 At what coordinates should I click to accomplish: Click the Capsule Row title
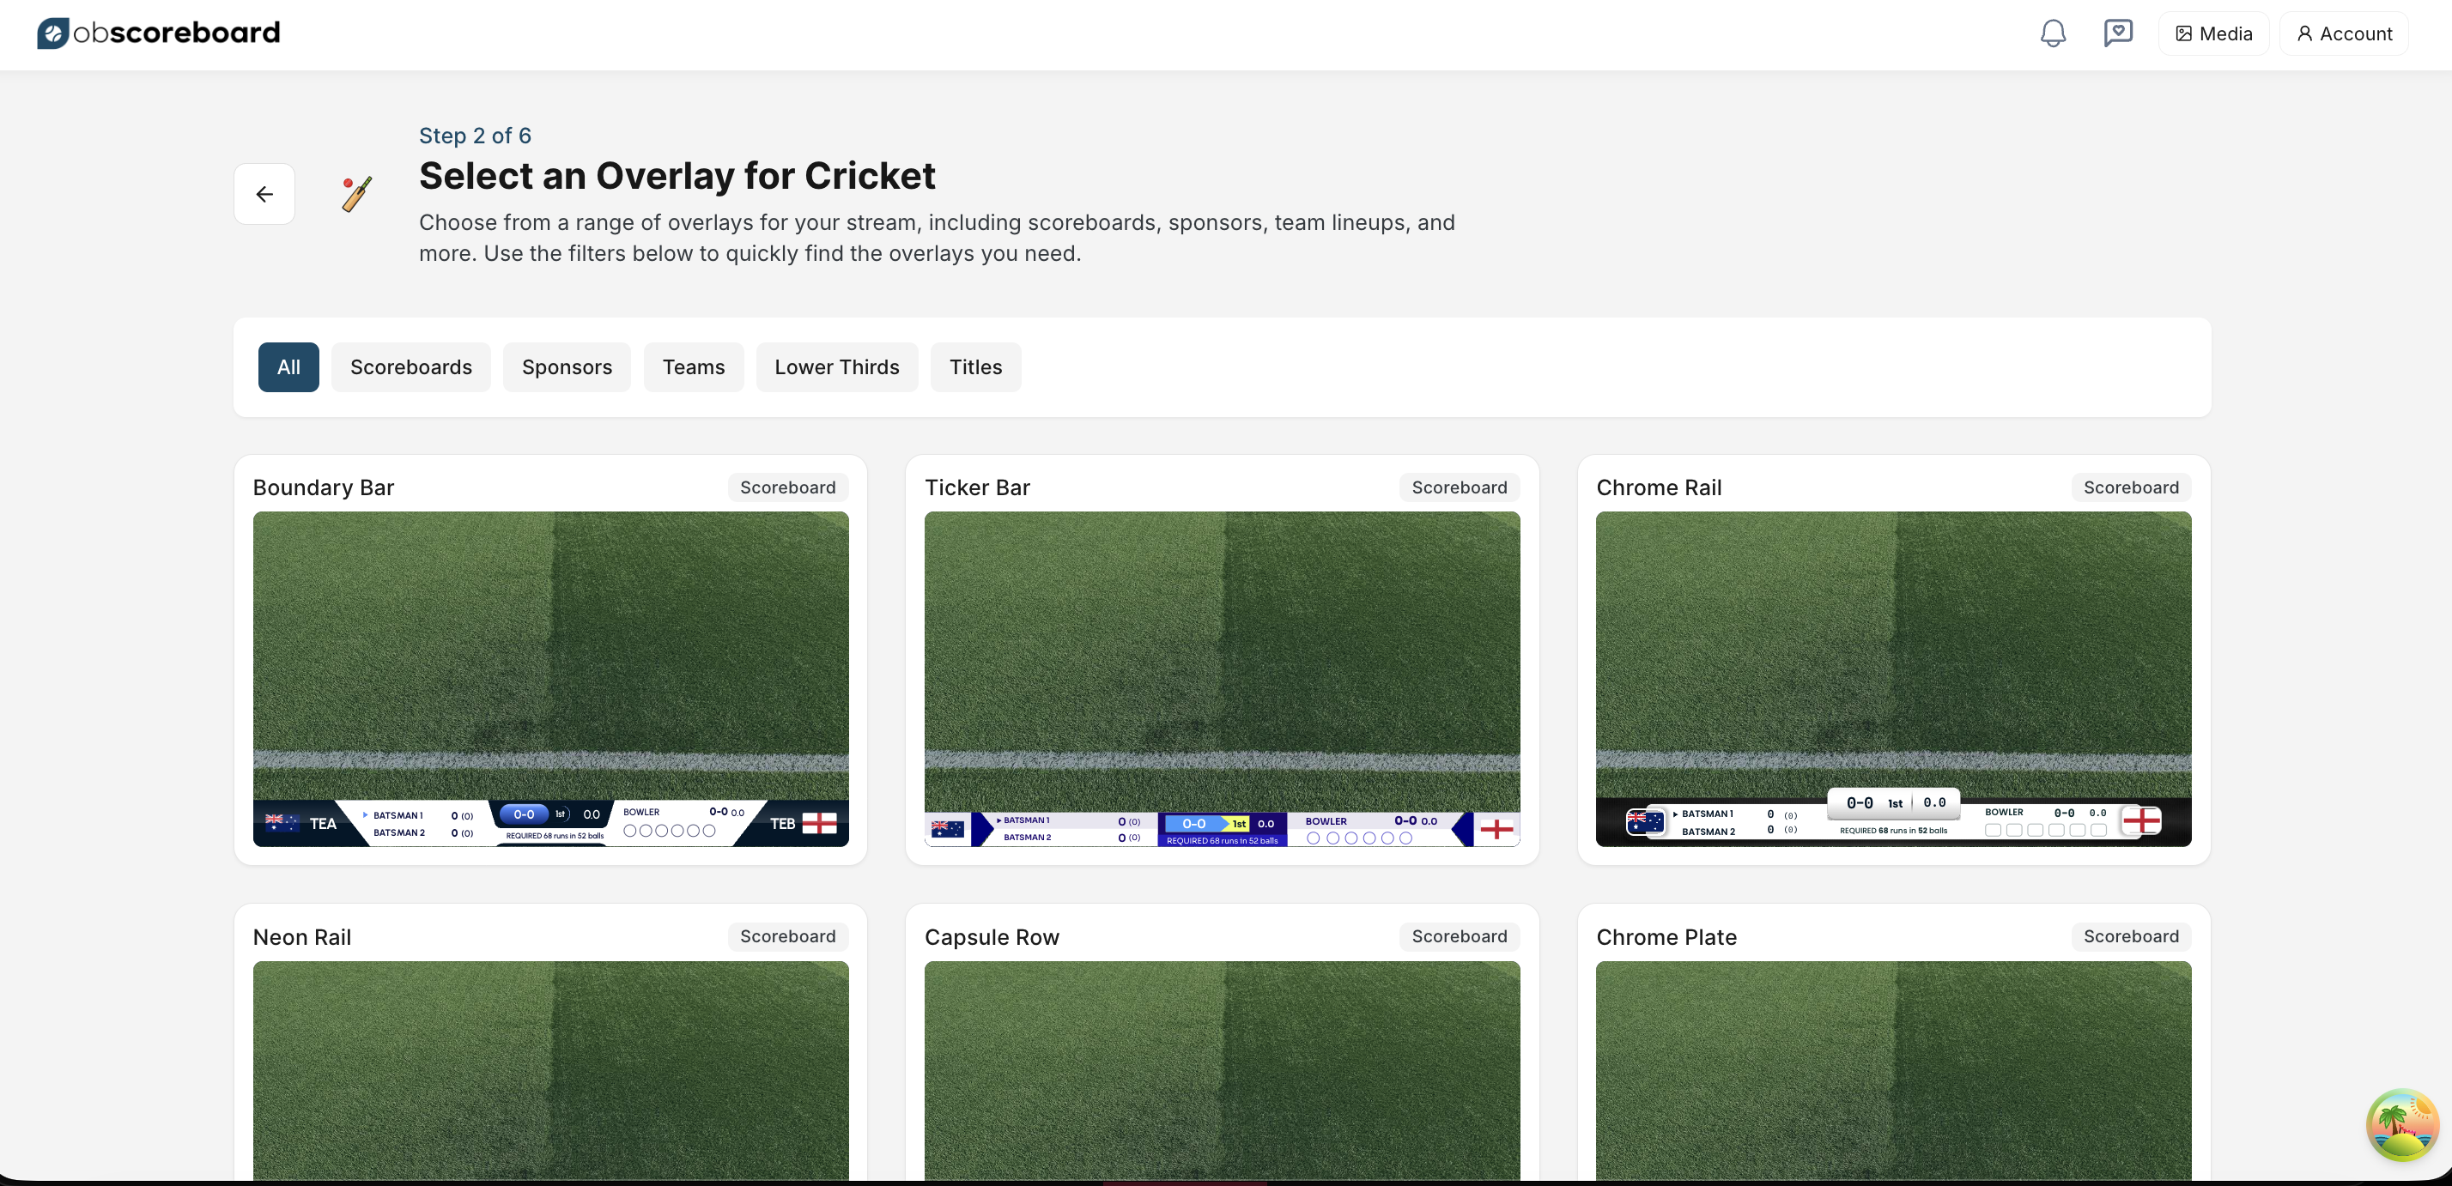coord(992,937)
